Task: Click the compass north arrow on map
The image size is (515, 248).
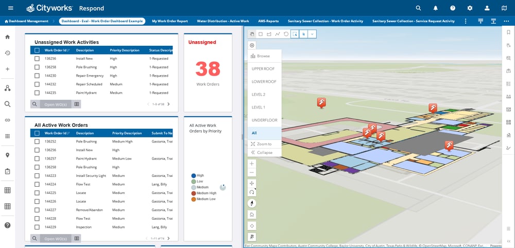Action: [252, 203]
